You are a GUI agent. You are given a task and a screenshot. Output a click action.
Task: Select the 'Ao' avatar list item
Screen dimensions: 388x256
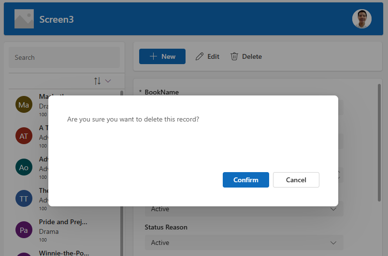[24, 167]
